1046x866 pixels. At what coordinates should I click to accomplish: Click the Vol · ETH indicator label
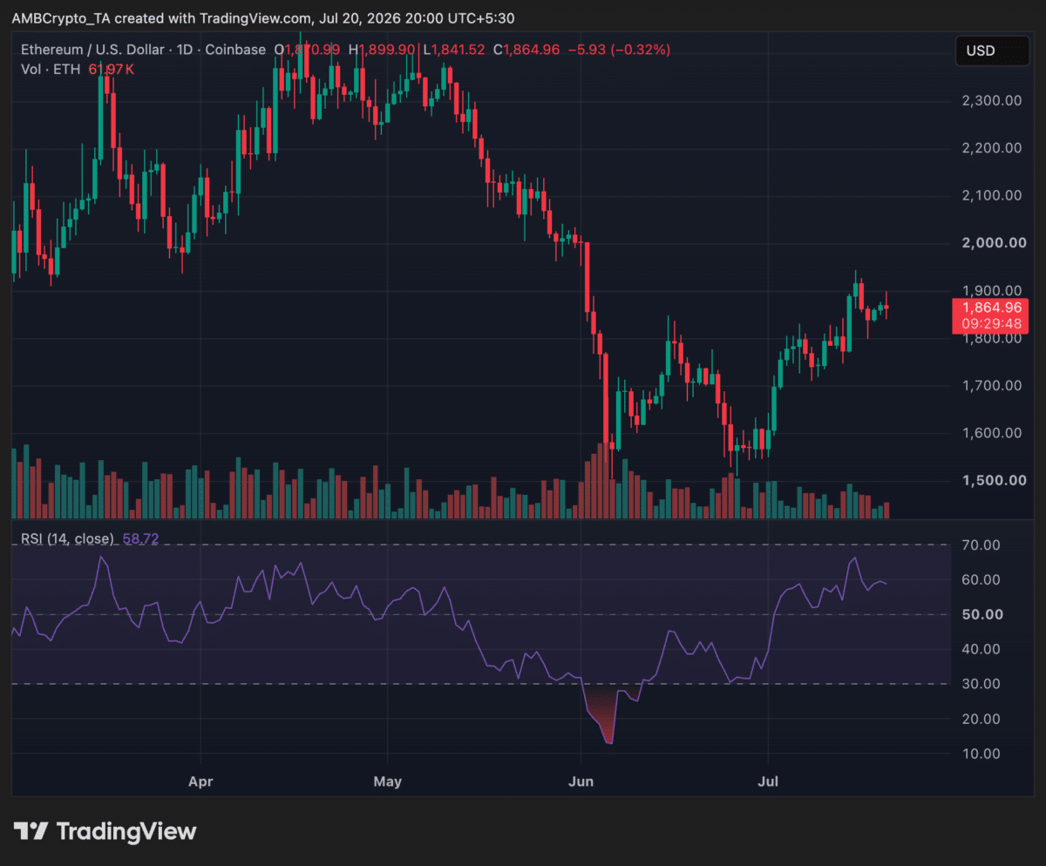coord(52,68)
